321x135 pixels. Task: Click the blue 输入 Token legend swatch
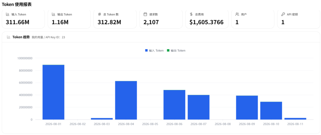click(x=146, y=50)
